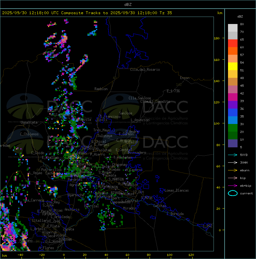Select the green 30-20 dBZ swatch
The width and height of the screenshot is (256, 259).
[x=233, y=128]
